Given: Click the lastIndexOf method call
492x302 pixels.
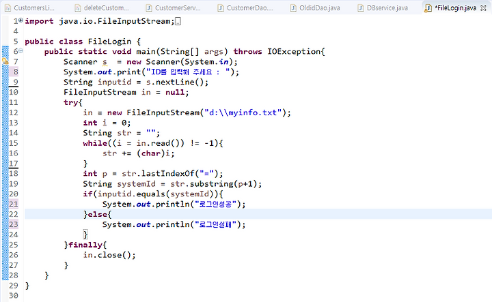Looking at the screenshot, I should click(x=168, y=174).
